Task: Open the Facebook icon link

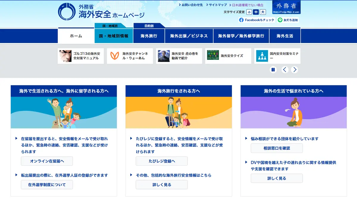Action: coord(241,20)
